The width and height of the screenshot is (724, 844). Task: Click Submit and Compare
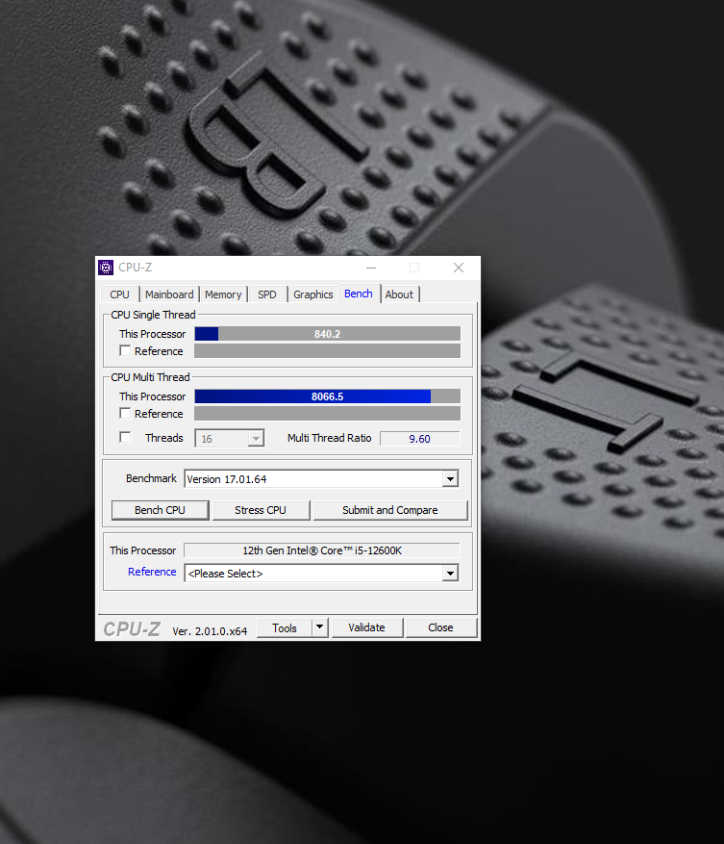pos(390,510)
